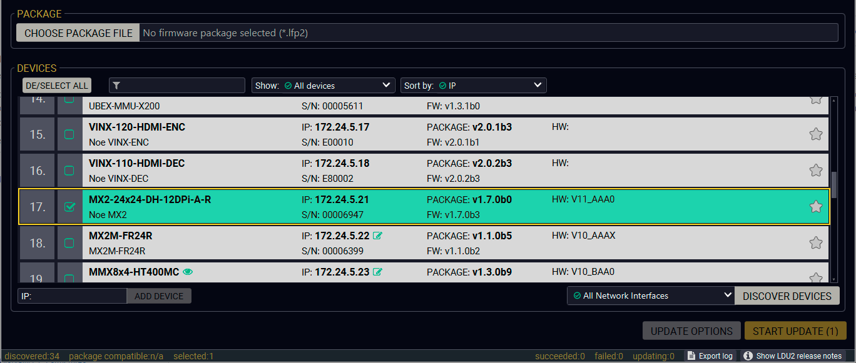Click failed:0 status text
This screenshot has height=363, width=856.
[609, 356]
